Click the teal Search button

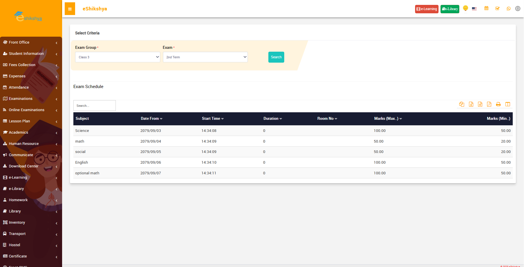[276, 57]
